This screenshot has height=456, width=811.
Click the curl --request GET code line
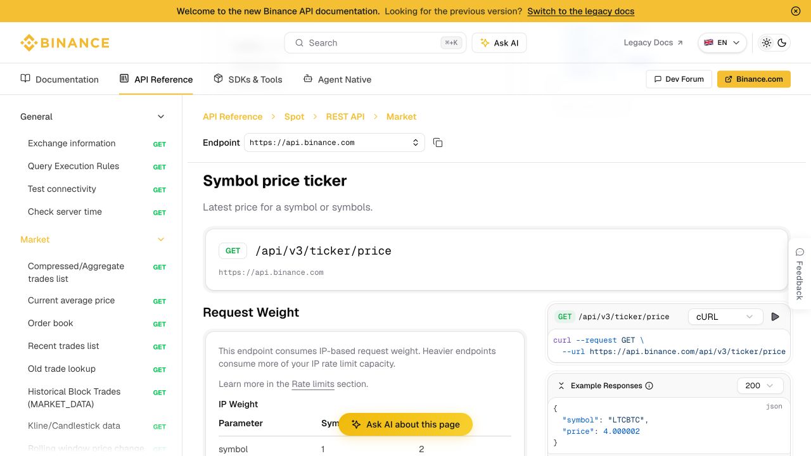tap(598, 340)
